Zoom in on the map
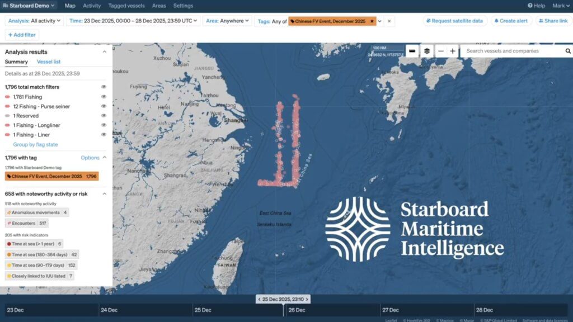Screen dimensions: 573x322 (x=453, y=51)
